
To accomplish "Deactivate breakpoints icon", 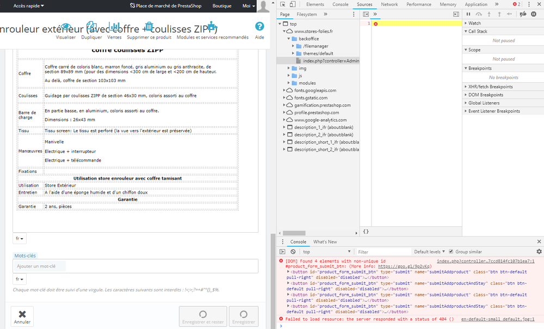I will pyautogui.click(x=523, y=14).
